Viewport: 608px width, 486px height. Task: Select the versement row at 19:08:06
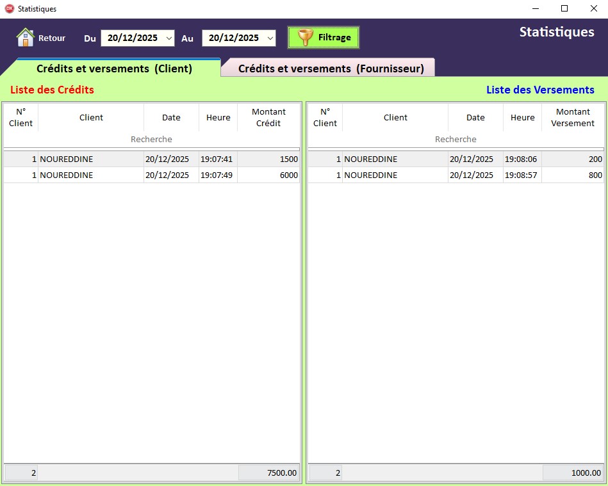[456, 159]
